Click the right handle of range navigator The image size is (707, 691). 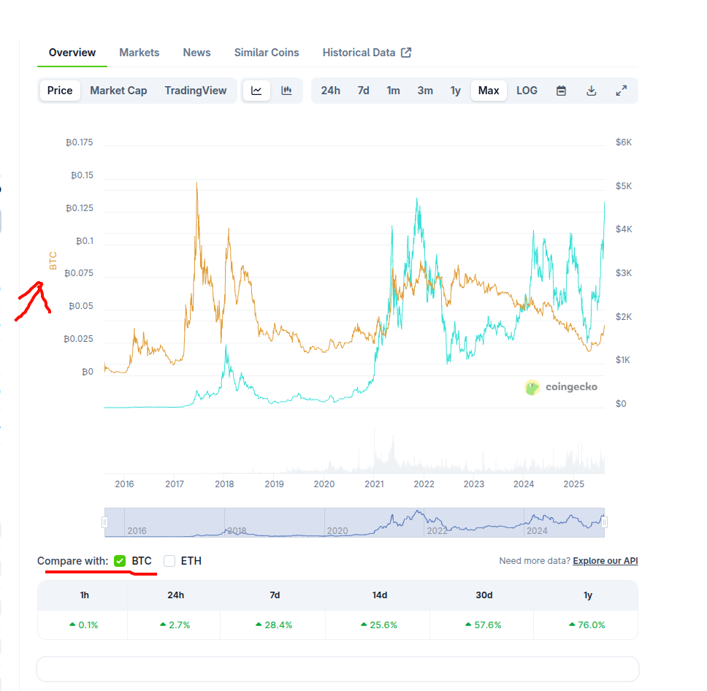click(604, 522)
